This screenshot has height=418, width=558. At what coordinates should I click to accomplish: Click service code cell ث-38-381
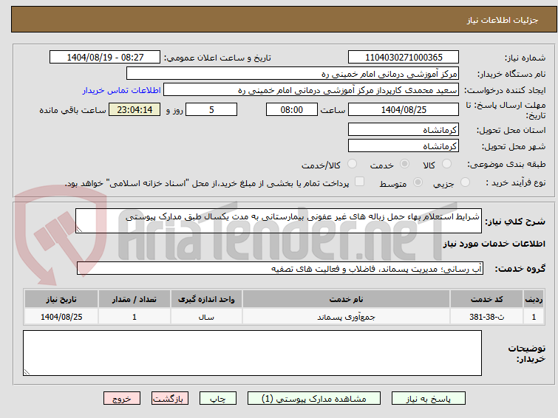(x=486, y=317)
